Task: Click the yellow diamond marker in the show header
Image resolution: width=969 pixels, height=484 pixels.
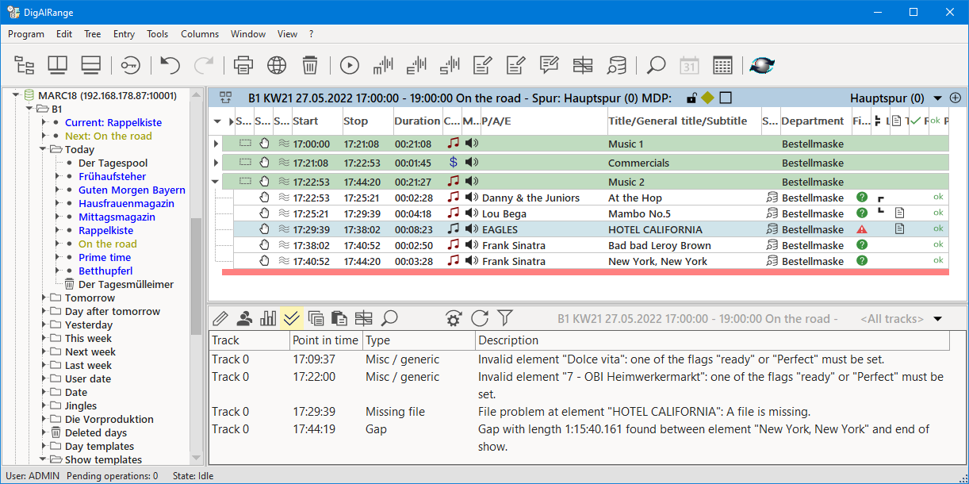Action: [707, 98]
